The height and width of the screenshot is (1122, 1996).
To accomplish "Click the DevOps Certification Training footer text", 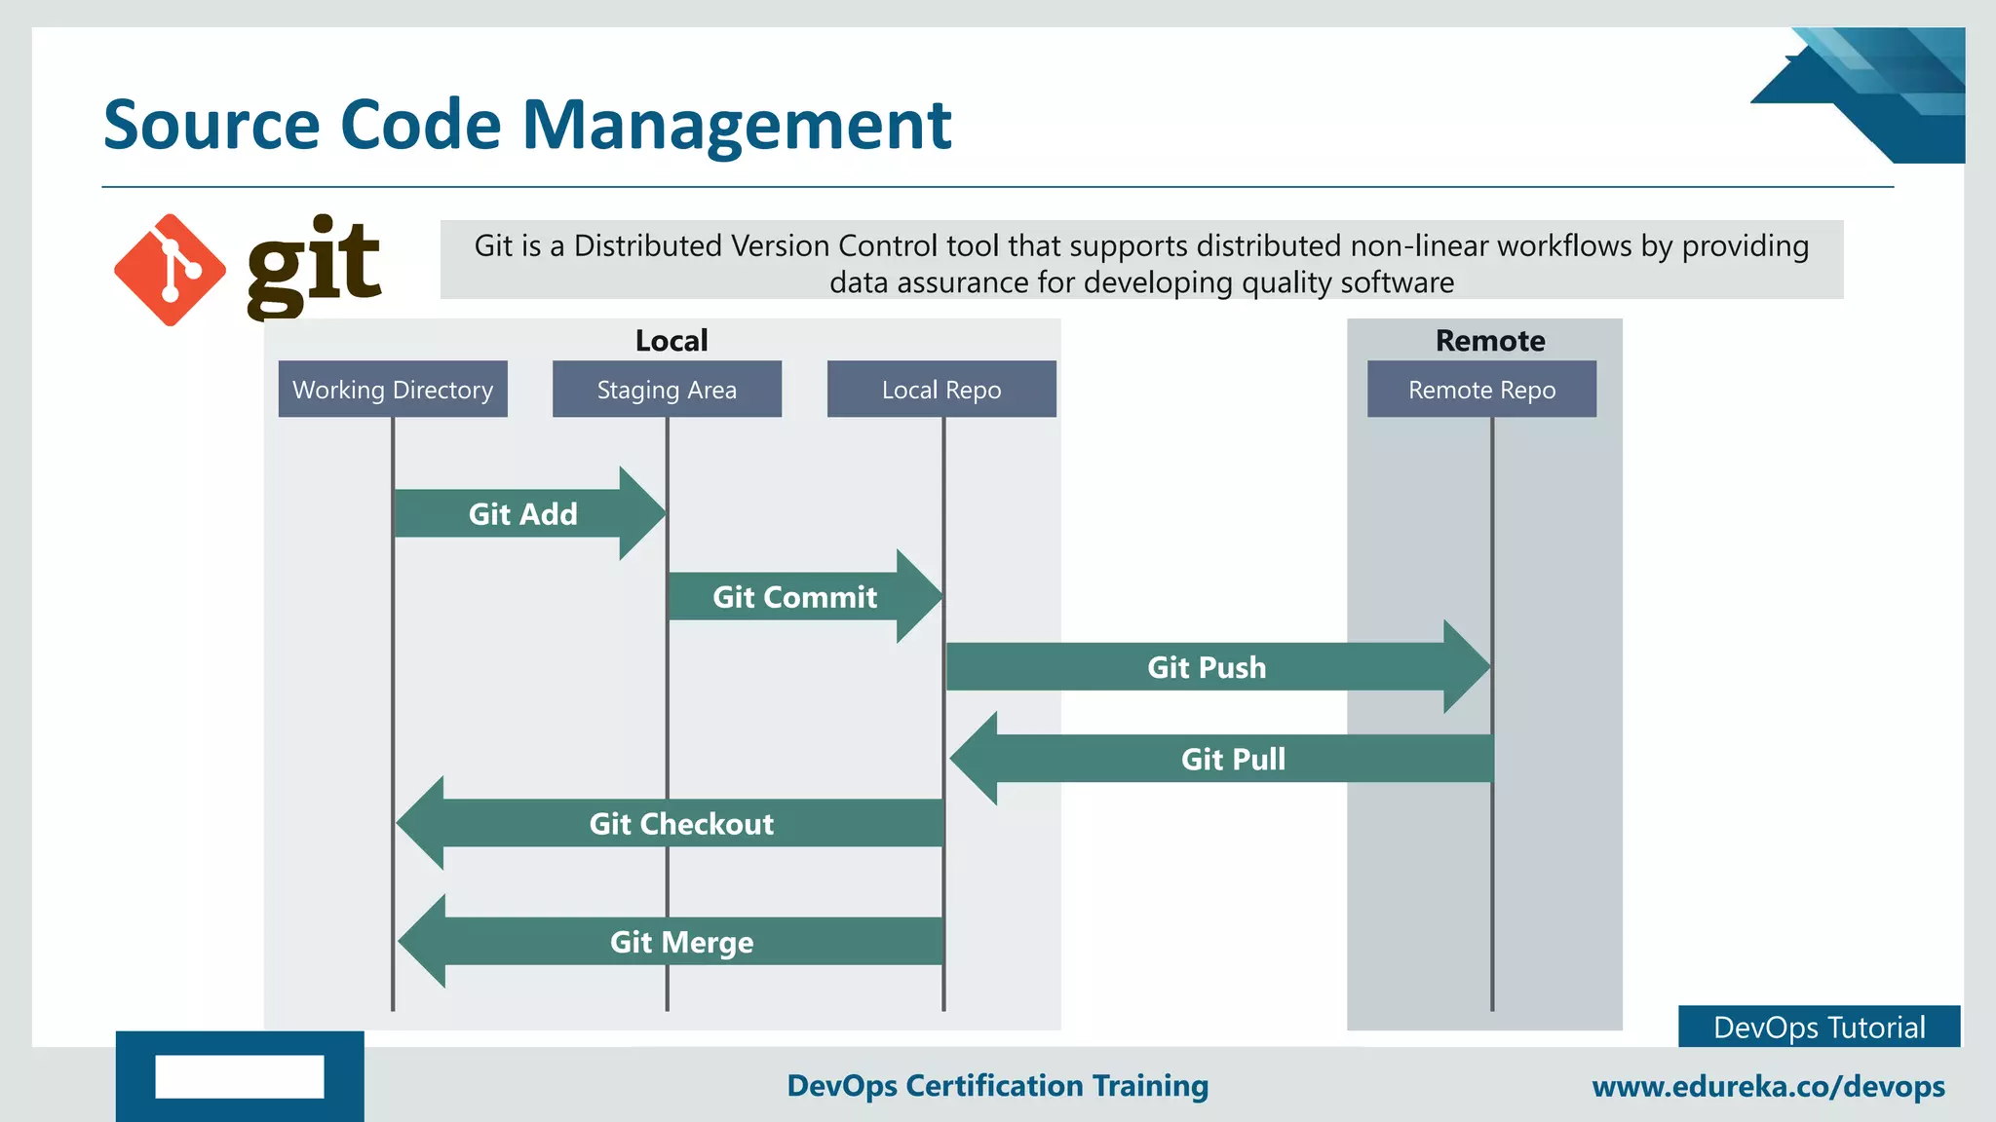I will pos(997,1085).
